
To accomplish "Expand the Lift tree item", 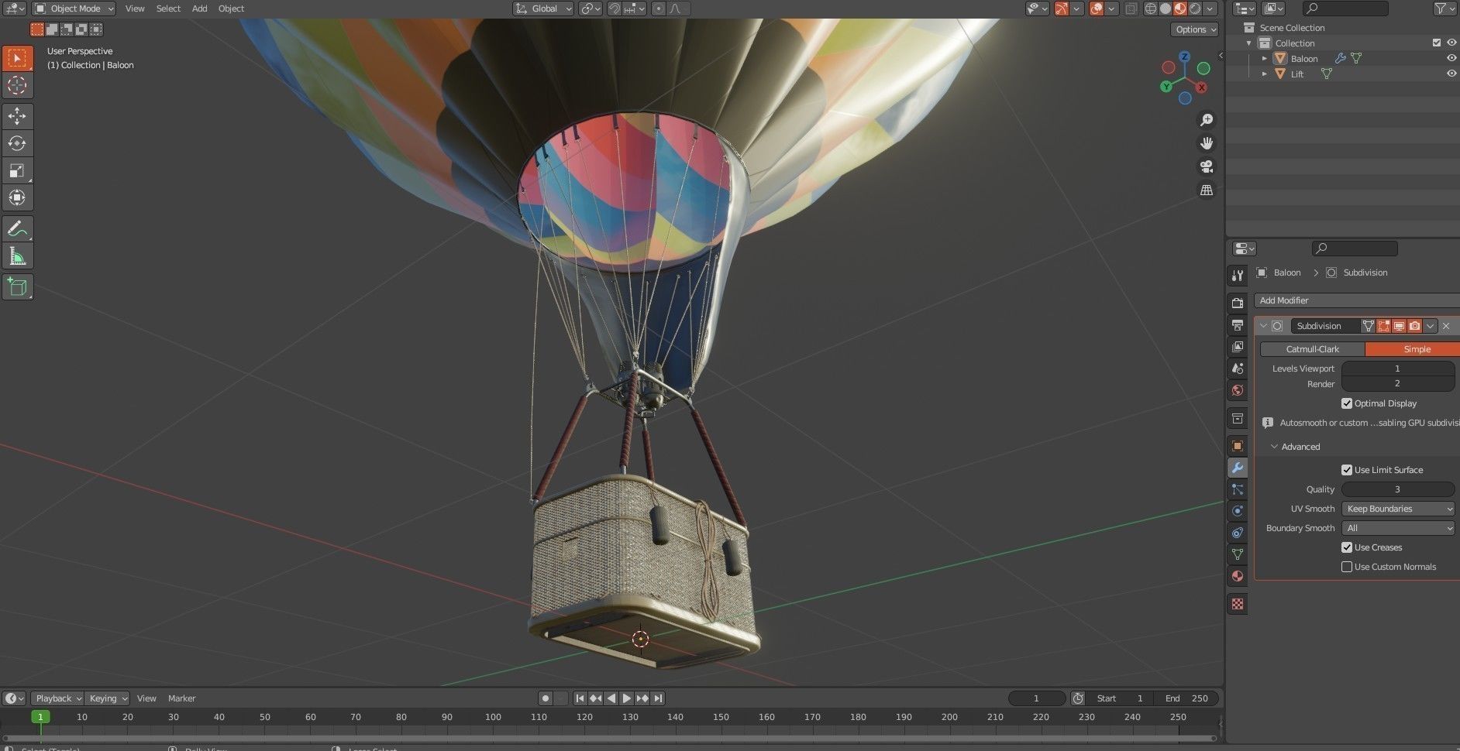I will [x=1265, y=74].
